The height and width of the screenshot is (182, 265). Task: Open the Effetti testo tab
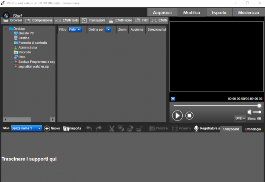point(67,20)
